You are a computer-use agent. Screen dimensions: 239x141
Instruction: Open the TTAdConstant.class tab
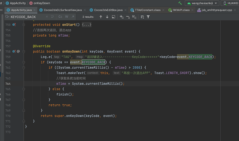[148, 10]
